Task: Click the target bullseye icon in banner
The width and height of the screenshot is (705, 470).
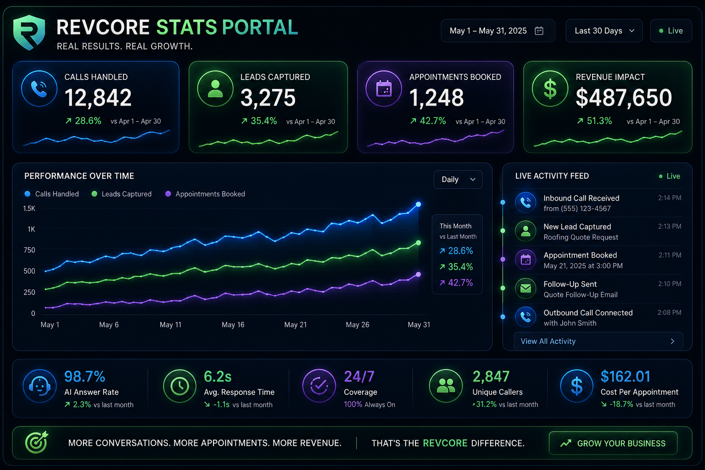Action: pyautogui.click(x=37, y=442)
